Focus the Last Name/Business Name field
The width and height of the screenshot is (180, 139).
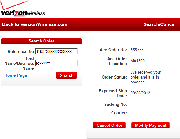click(56, 63)
